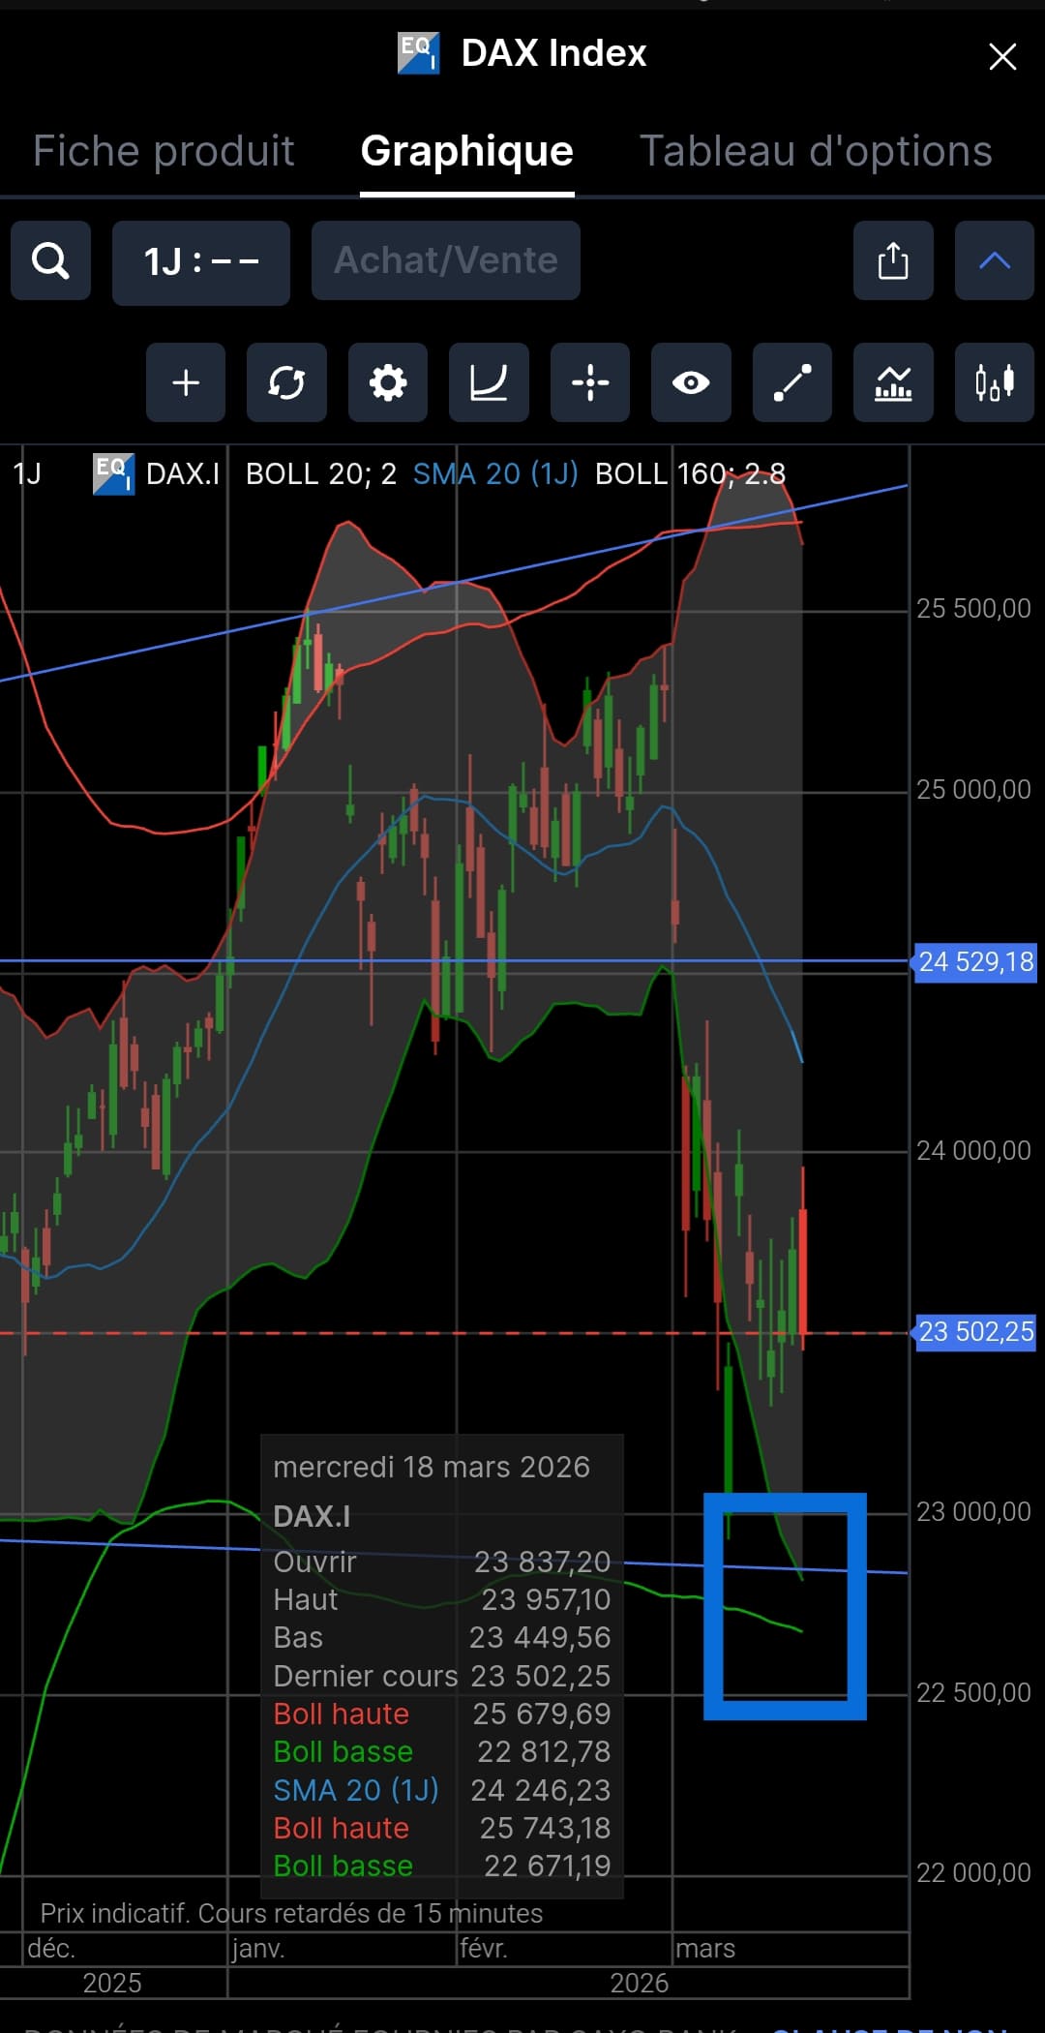Click the 'mars' label on time axis

click(x=705, y=1948)
